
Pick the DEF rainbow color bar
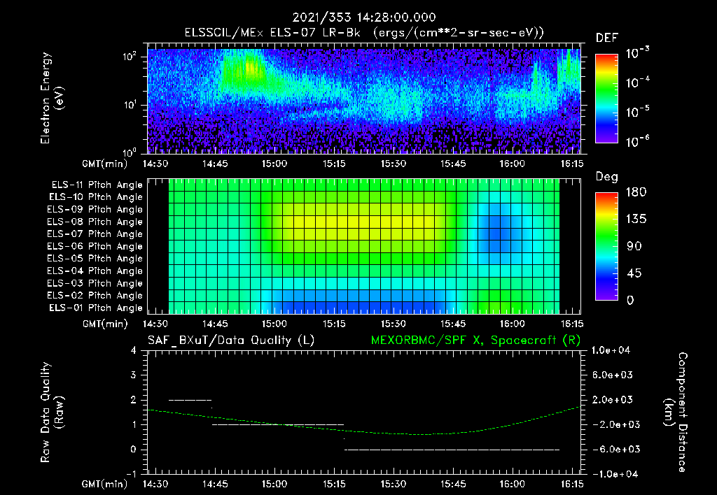[x=606, y=99]
